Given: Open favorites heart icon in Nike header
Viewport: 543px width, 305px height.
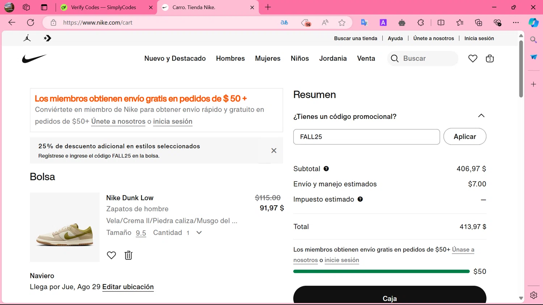Looking at the screenshot, I should pos(473,59).
